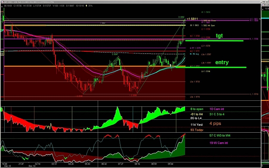Image resolution: width=269 pixels, height=168 pixels.
Task: Click the '114 Yest' range value
Action: pyautogui.click(x=197, y=125)
